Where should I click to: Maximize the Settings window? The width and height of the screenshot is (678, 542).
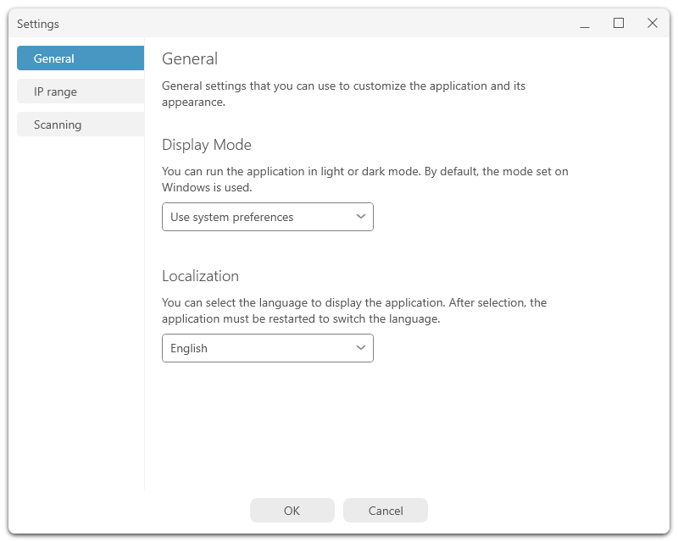pyautogui.click(x=619, y=24)
